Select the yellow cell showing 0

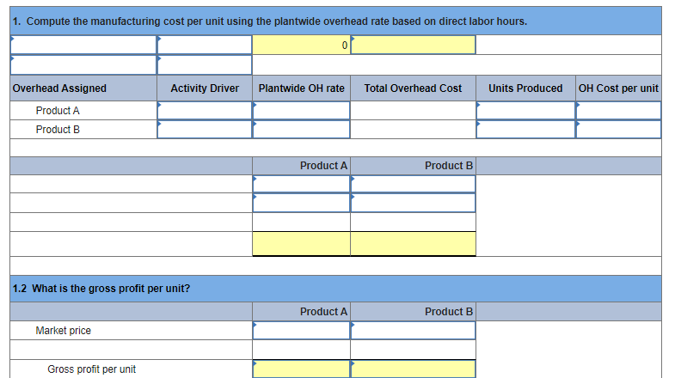coord(301,45)
